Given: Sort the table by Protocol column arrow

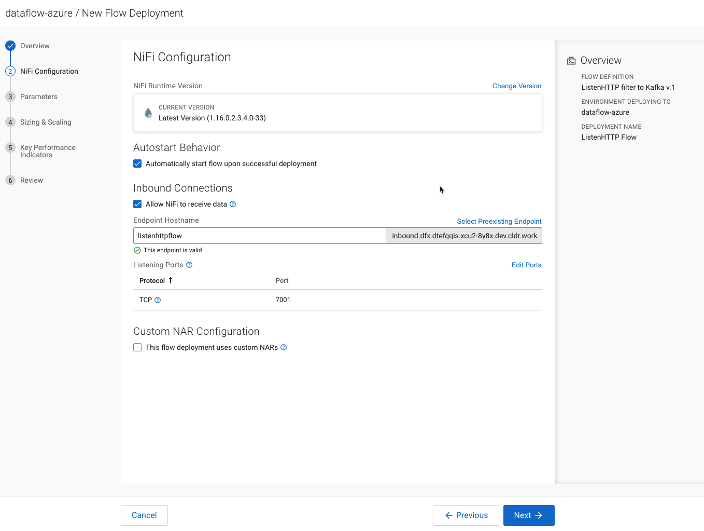Looking at the screenshot, I should pyautogui.click(x=170, y=280).
